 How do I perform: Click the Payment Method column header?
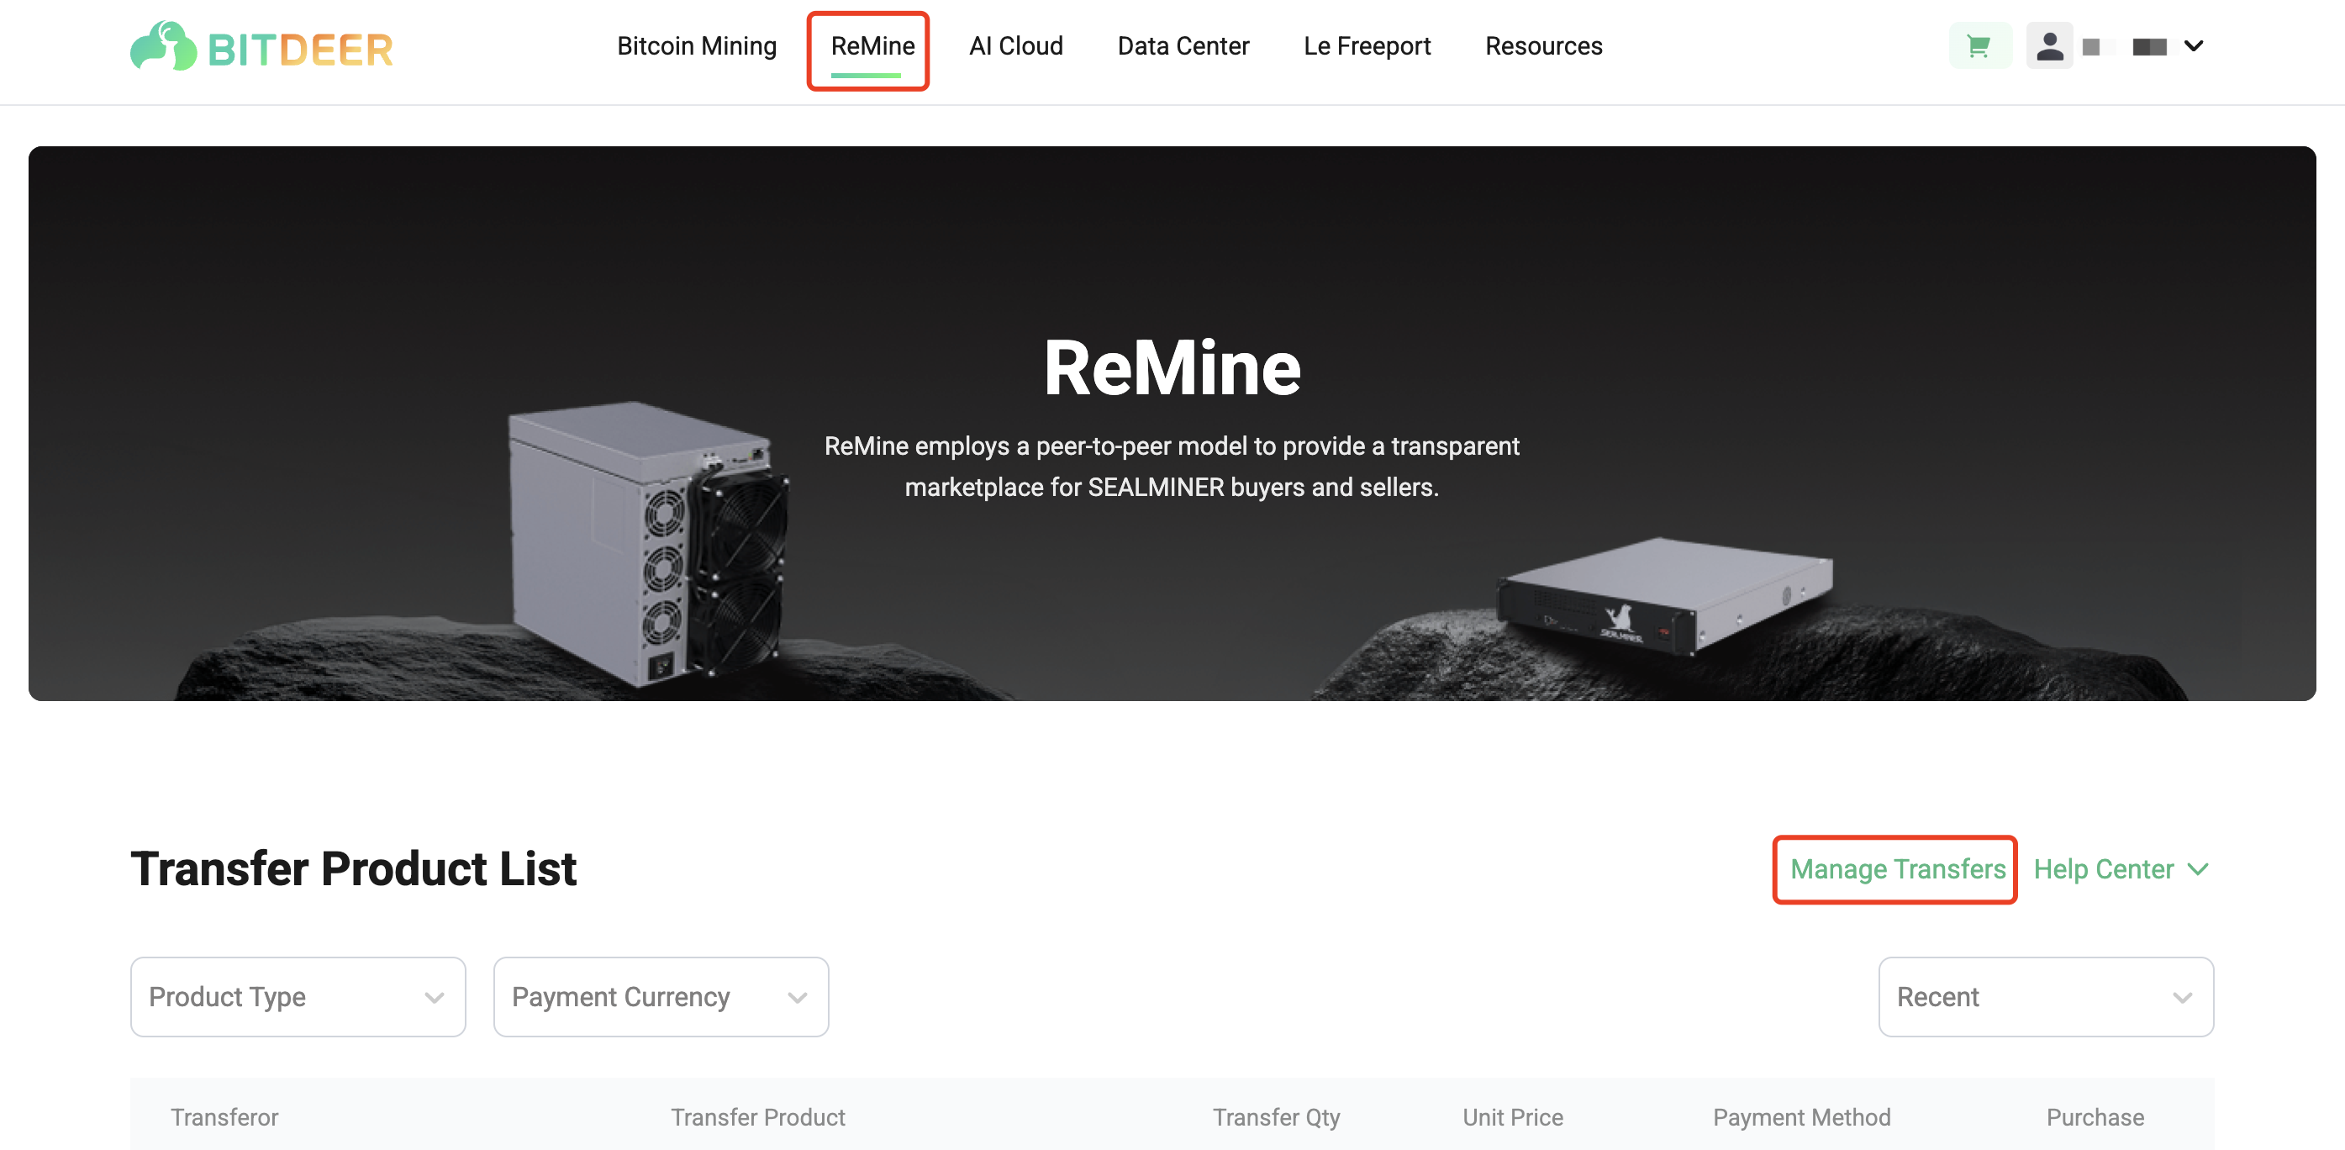1800,1117
